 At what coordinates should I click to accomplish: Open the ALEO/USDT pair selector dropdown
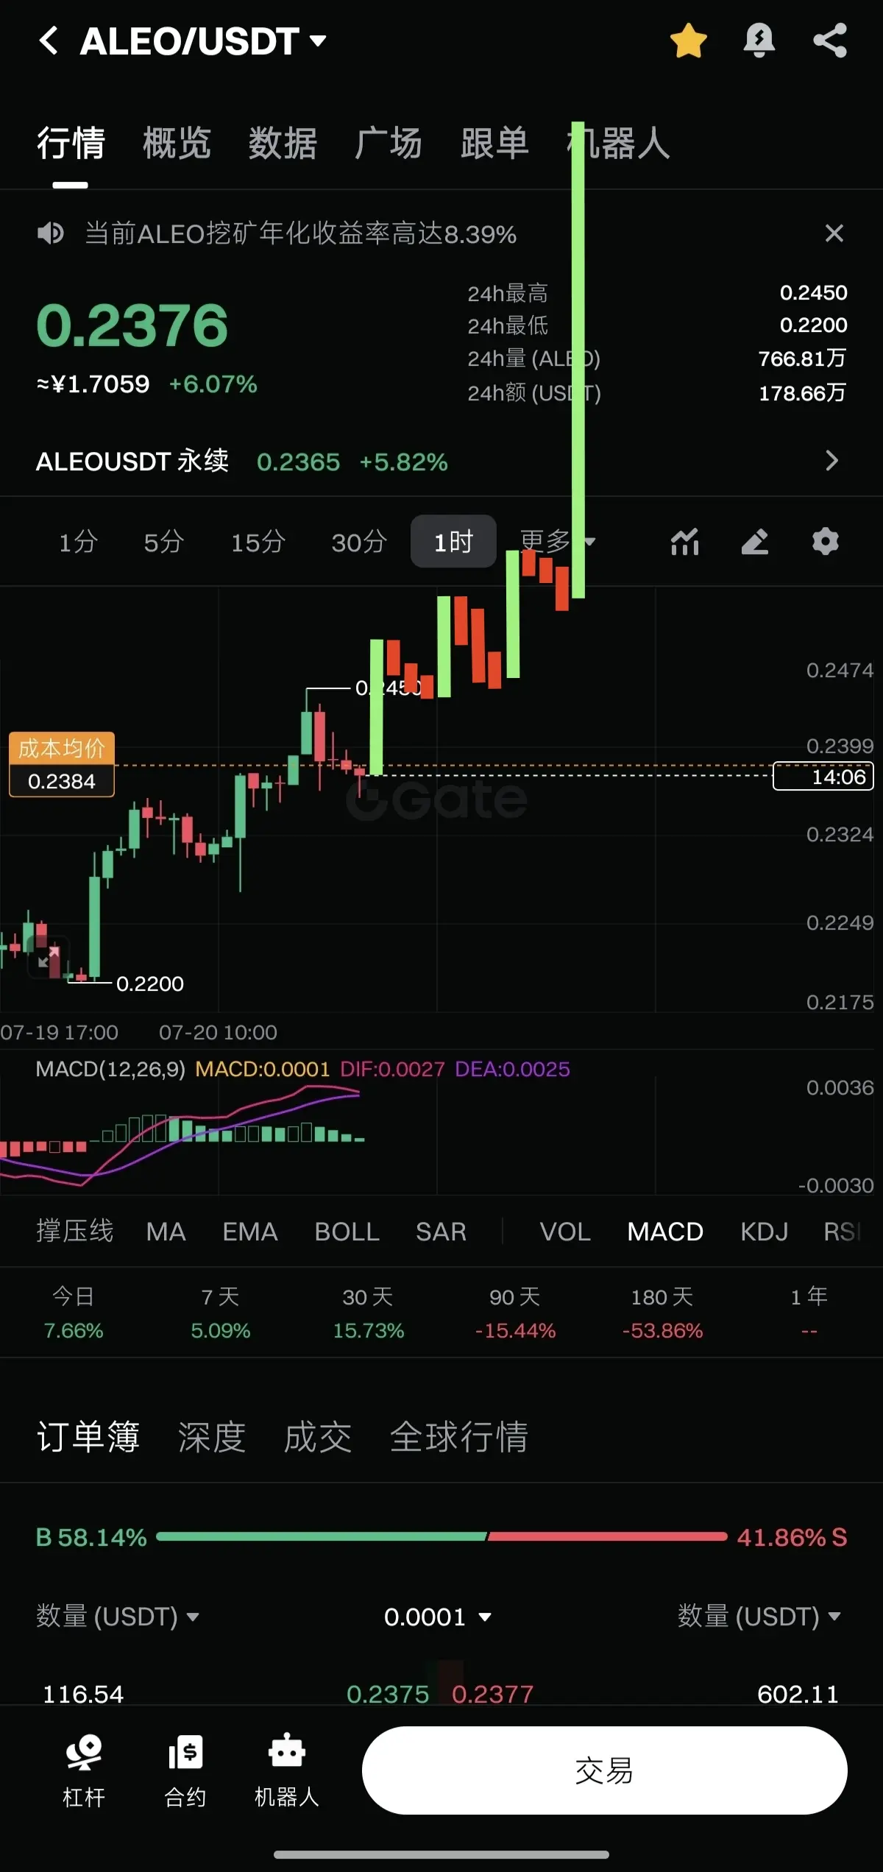(204, 40)
